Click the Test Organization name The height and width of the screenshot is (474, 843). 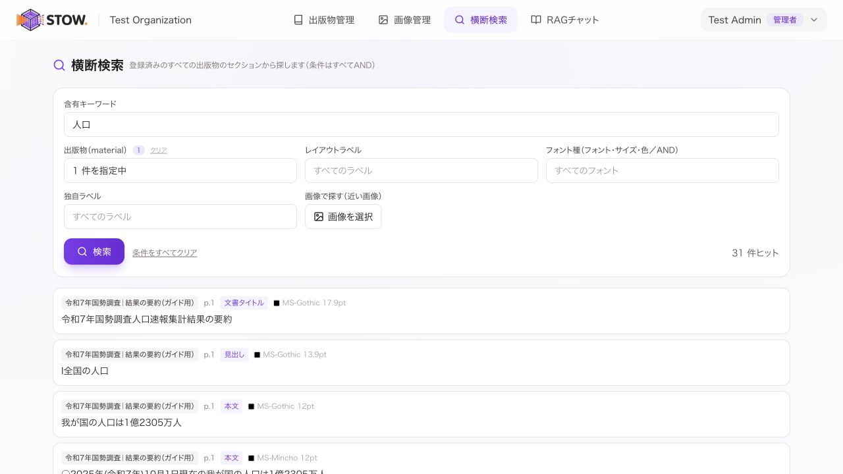[151, 20]
